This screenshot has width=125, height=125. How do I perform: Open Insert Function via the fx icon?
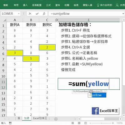(44, 13)
